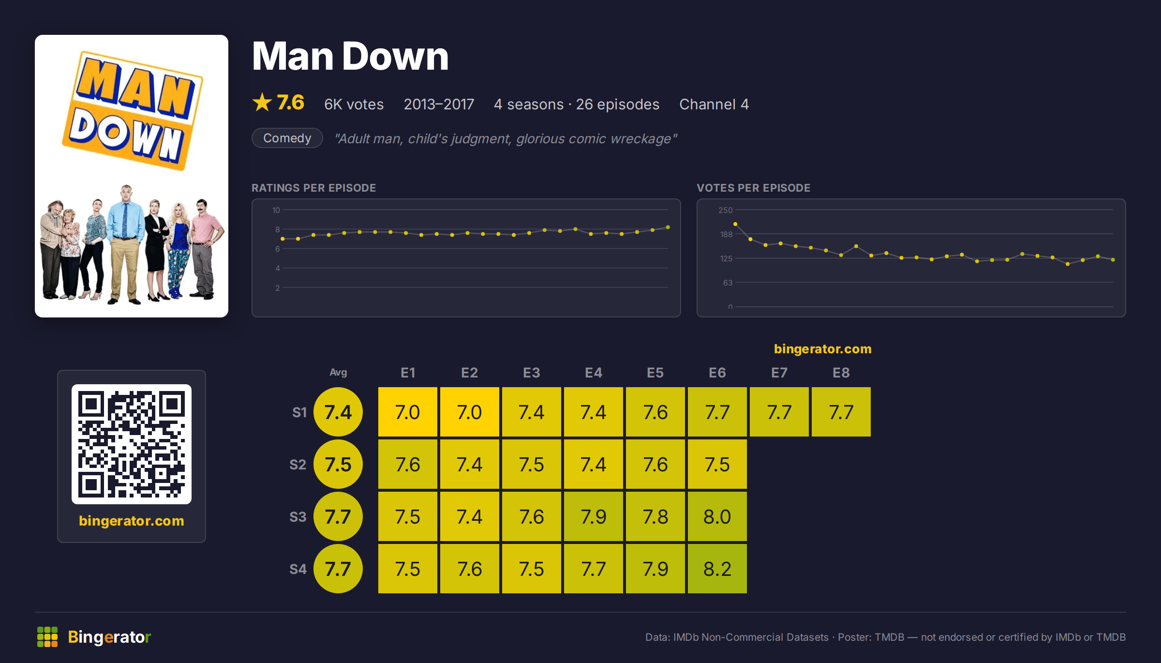Click the S3 E6 cell rated 8.0
The height and width of the screenshot is (663, 1161).
[x=717, y=516]
